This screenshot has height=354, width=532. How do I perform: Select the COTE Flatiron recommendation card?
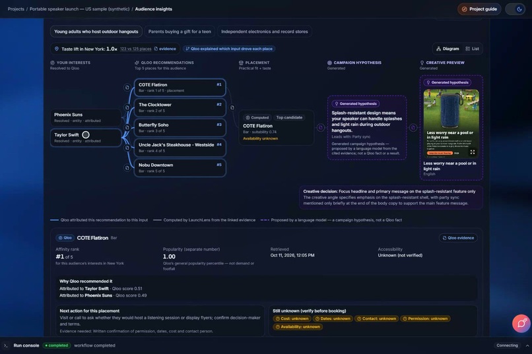point(180,88)
